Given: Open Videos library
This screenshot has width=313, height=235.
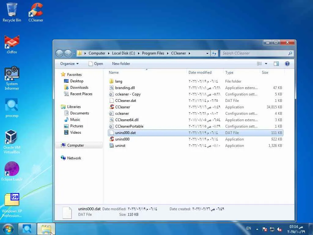Looking at the screenshot, I should pyautogui.click(x=72, y=132).
